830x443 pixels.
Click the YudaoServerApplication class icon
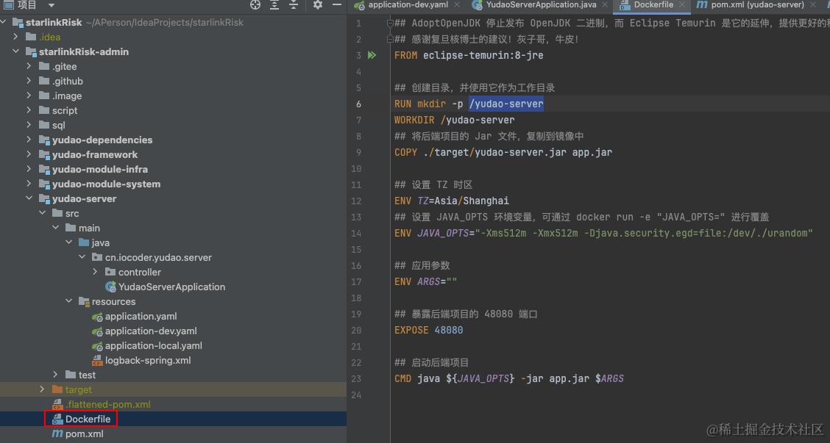pyautogui.click(x=110, y=287)
